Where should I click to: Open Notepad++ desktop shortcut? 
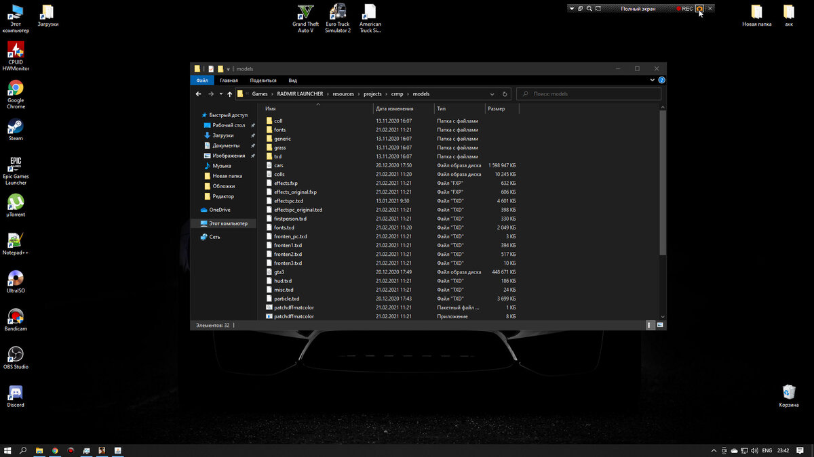pyautogui.click(x=16, y=244)
